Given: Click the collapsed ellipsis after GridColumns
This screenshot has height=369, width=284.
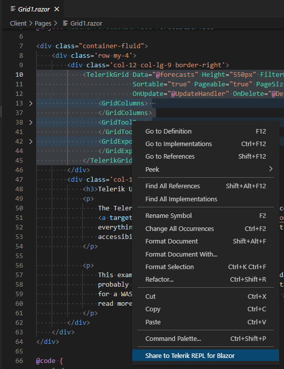Looking at the screenshot, I should (x=153, y=103).
